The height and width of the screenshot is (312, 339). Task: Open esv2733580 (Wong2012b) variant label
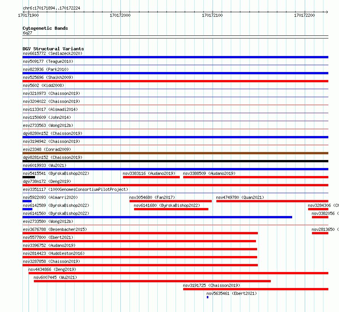tap(48, 221)
